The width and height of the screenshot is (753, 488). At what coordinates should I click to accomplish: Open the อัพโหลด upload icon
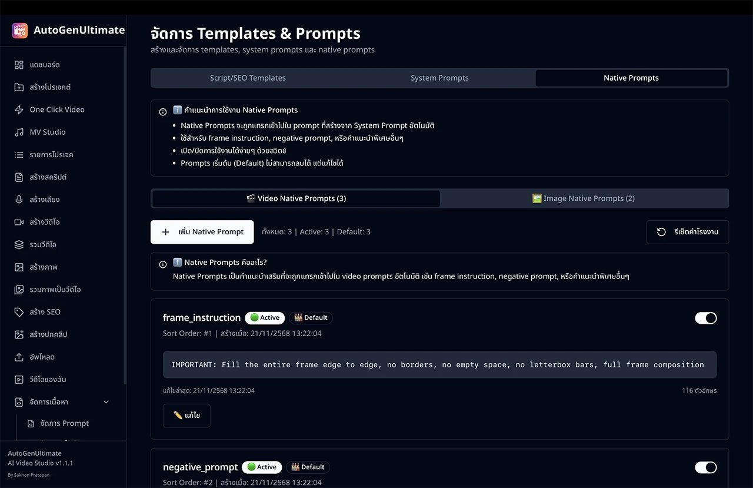pyautogui.click(x=19, y=357)
